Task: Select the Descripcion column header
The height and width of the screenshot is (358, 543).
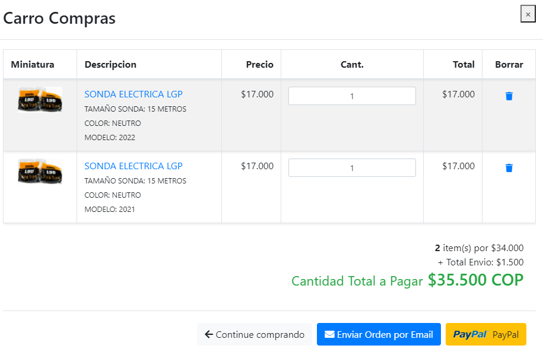Action: (x=110, y=65)
